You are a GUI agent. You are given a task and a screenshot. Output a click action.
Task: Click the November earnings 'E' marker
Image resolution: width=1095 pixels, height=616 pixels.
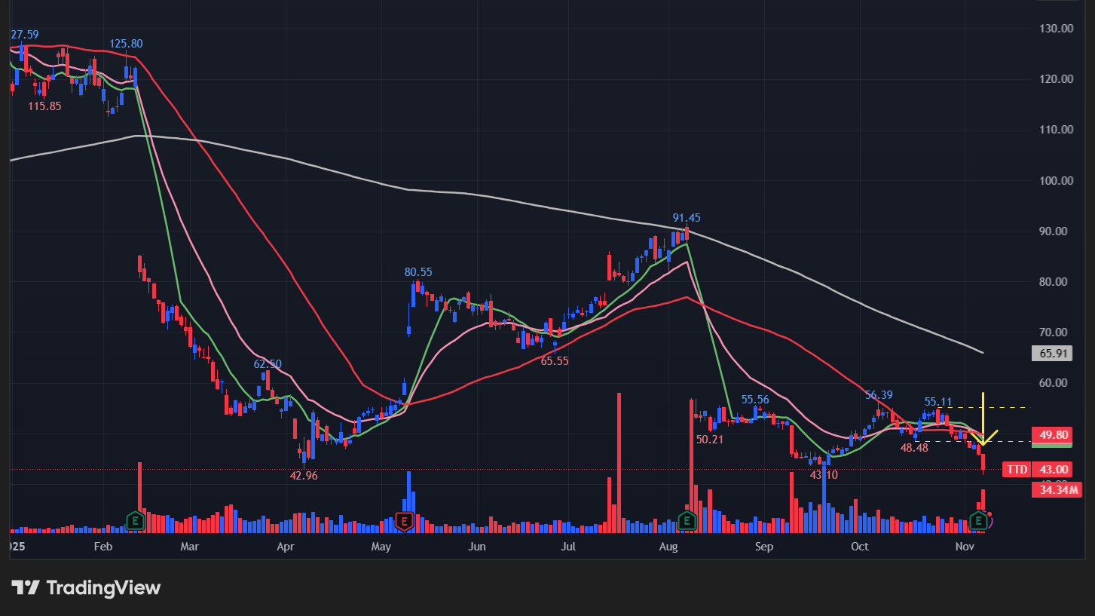point(979,519)
